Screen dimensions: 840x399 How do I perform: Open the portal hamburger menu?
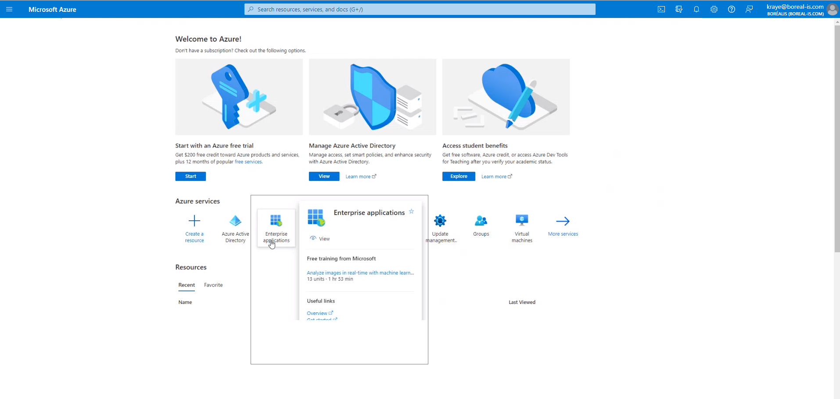click(9, 9)
